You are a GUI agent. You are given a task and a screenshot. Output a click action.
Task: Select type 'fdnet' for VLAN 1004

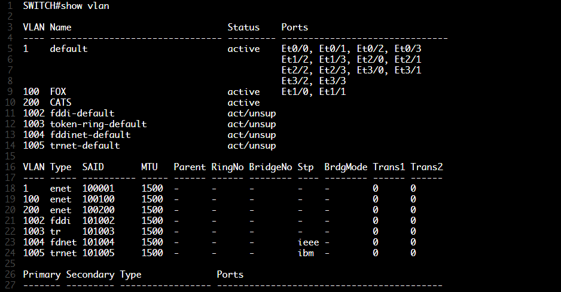point(63,242)
